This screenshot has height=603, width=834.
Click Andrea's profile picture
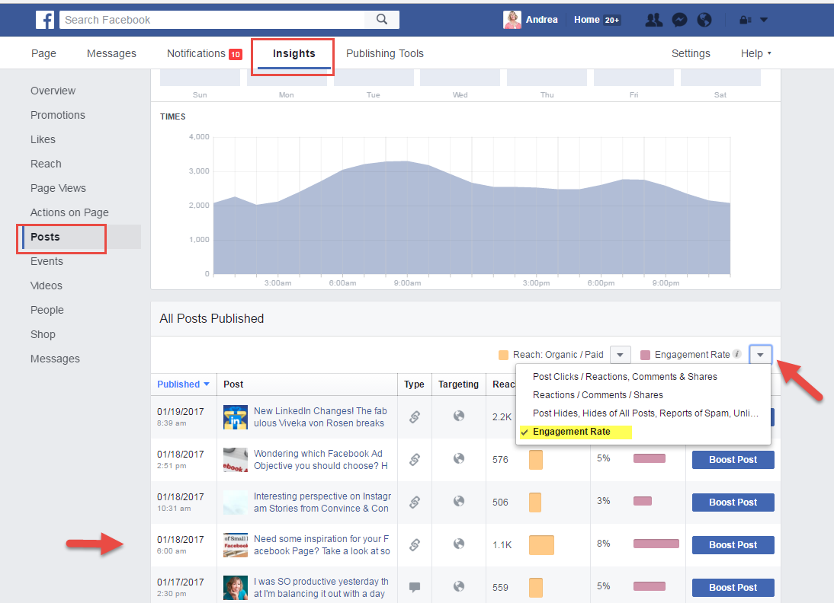pyautogui.click(x=512, y=20)
